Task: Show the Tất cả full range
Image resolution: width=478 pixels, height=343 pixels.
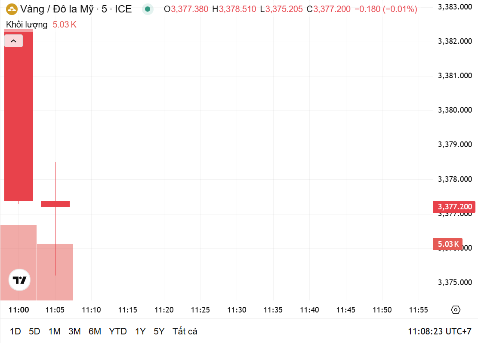Action: 185,331
